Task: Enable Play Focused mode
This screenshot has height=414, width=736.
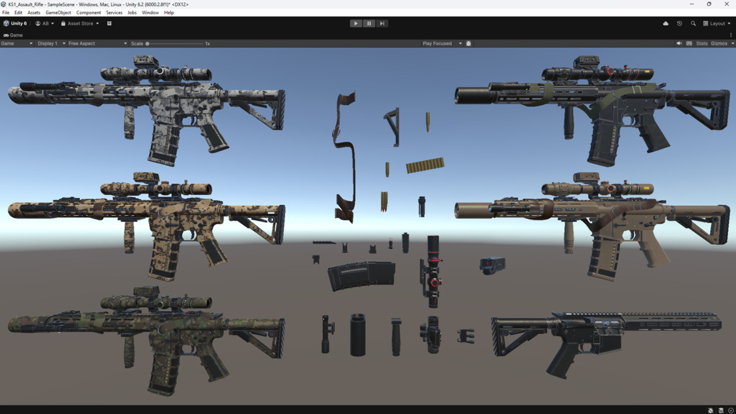Action: tap(437, 43)
